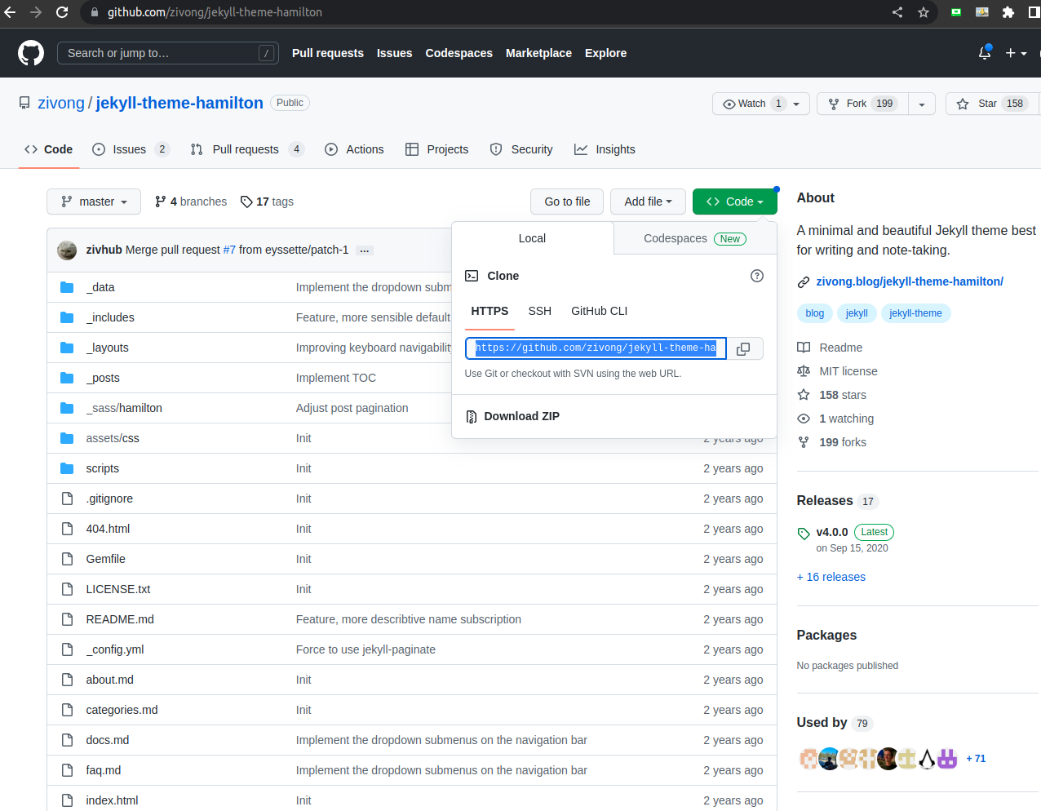Open Watch notifications dropdown
This screenshot has width=1041, height=811.
[761, 104]
